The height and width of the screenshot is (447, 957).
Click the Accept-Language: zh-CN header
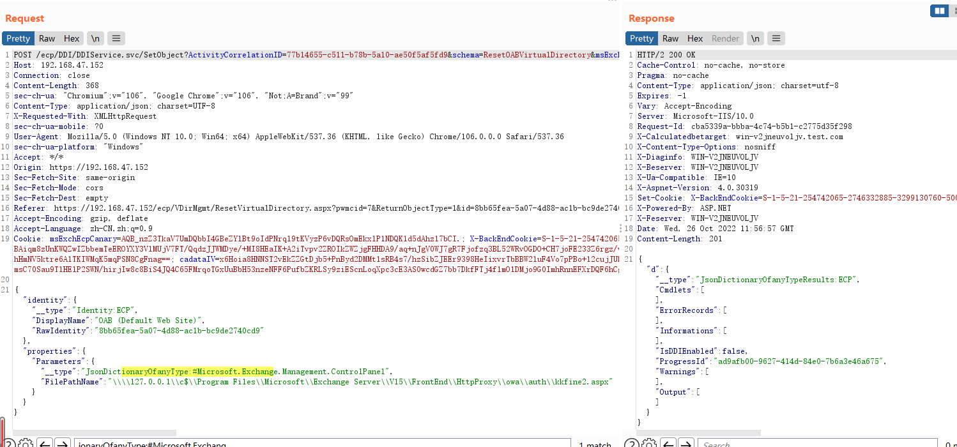pos(83,229)
